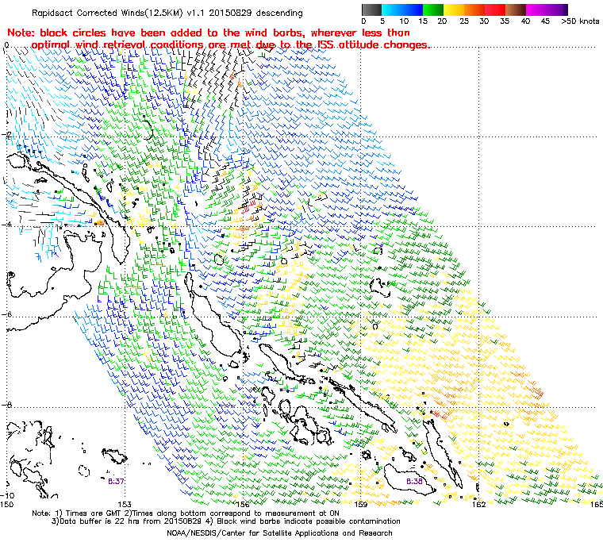Click the red 'optimal wind retrieval conditions' line
This screenshot has width=603, height=546.
tap(230, 44)
